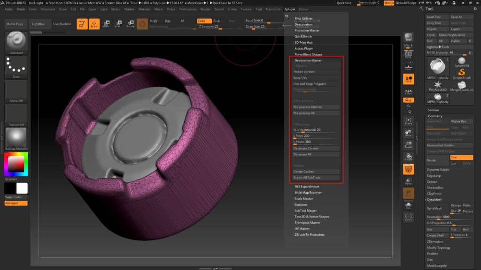
Task: Open the Stroke menu
Action: click(232, 9)
